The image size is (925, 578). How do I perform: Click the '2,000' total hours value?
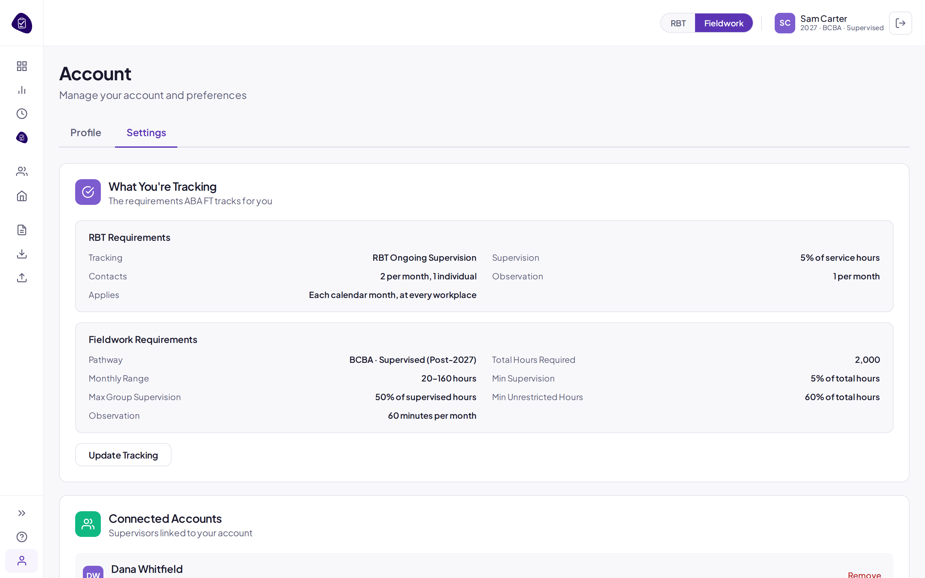(x=867, y=360)
